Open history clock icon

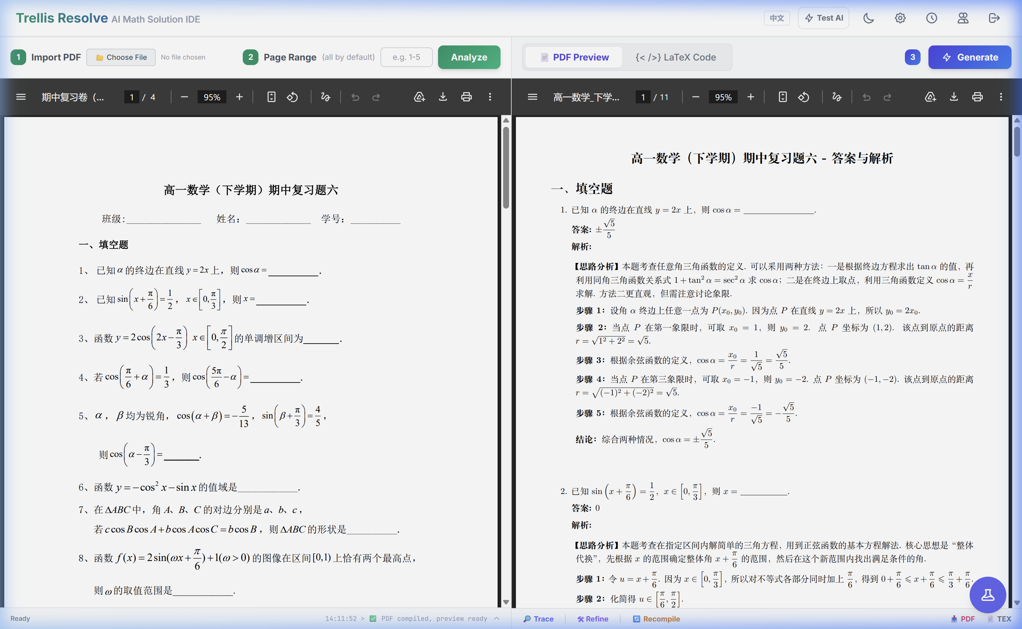point(931,18)
